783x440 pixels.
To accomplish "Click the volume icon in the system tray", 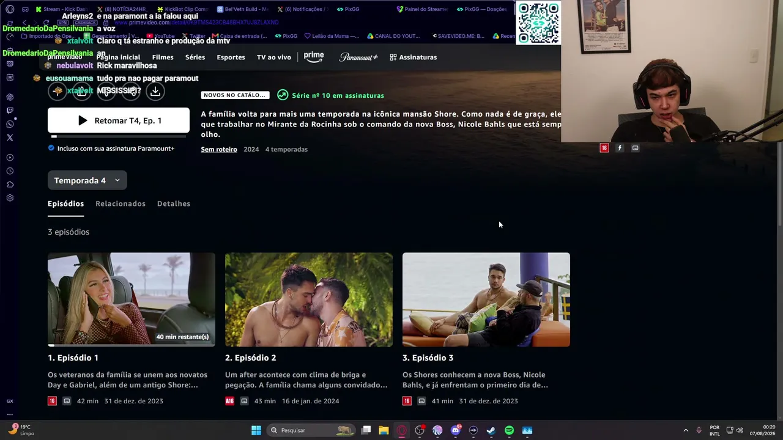I will pos(740,430).
